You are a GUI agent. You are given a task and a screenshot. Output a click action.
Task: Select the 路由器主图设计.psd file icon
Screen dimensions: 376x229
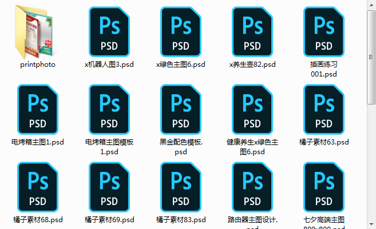(x=252, y=187)
